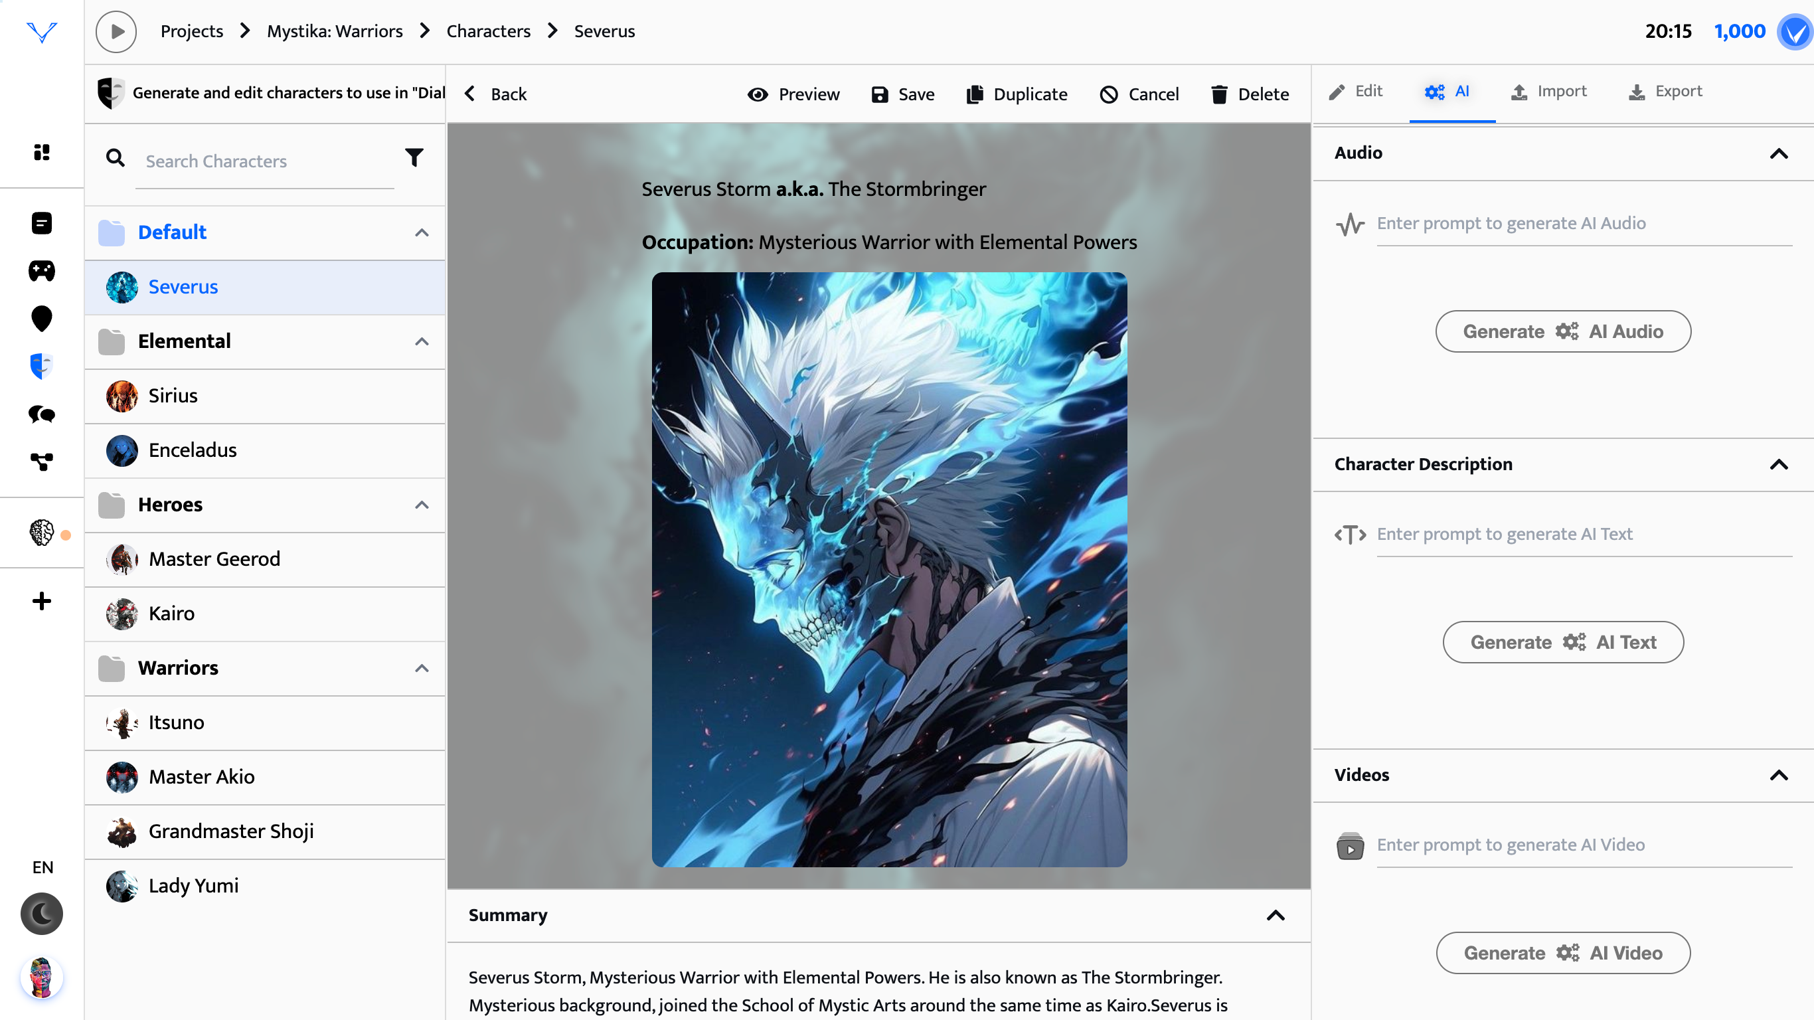This screenshot has width=1814, height=1020.
Task: Collapse the Summary panel
Action: tap(1276, 915)
